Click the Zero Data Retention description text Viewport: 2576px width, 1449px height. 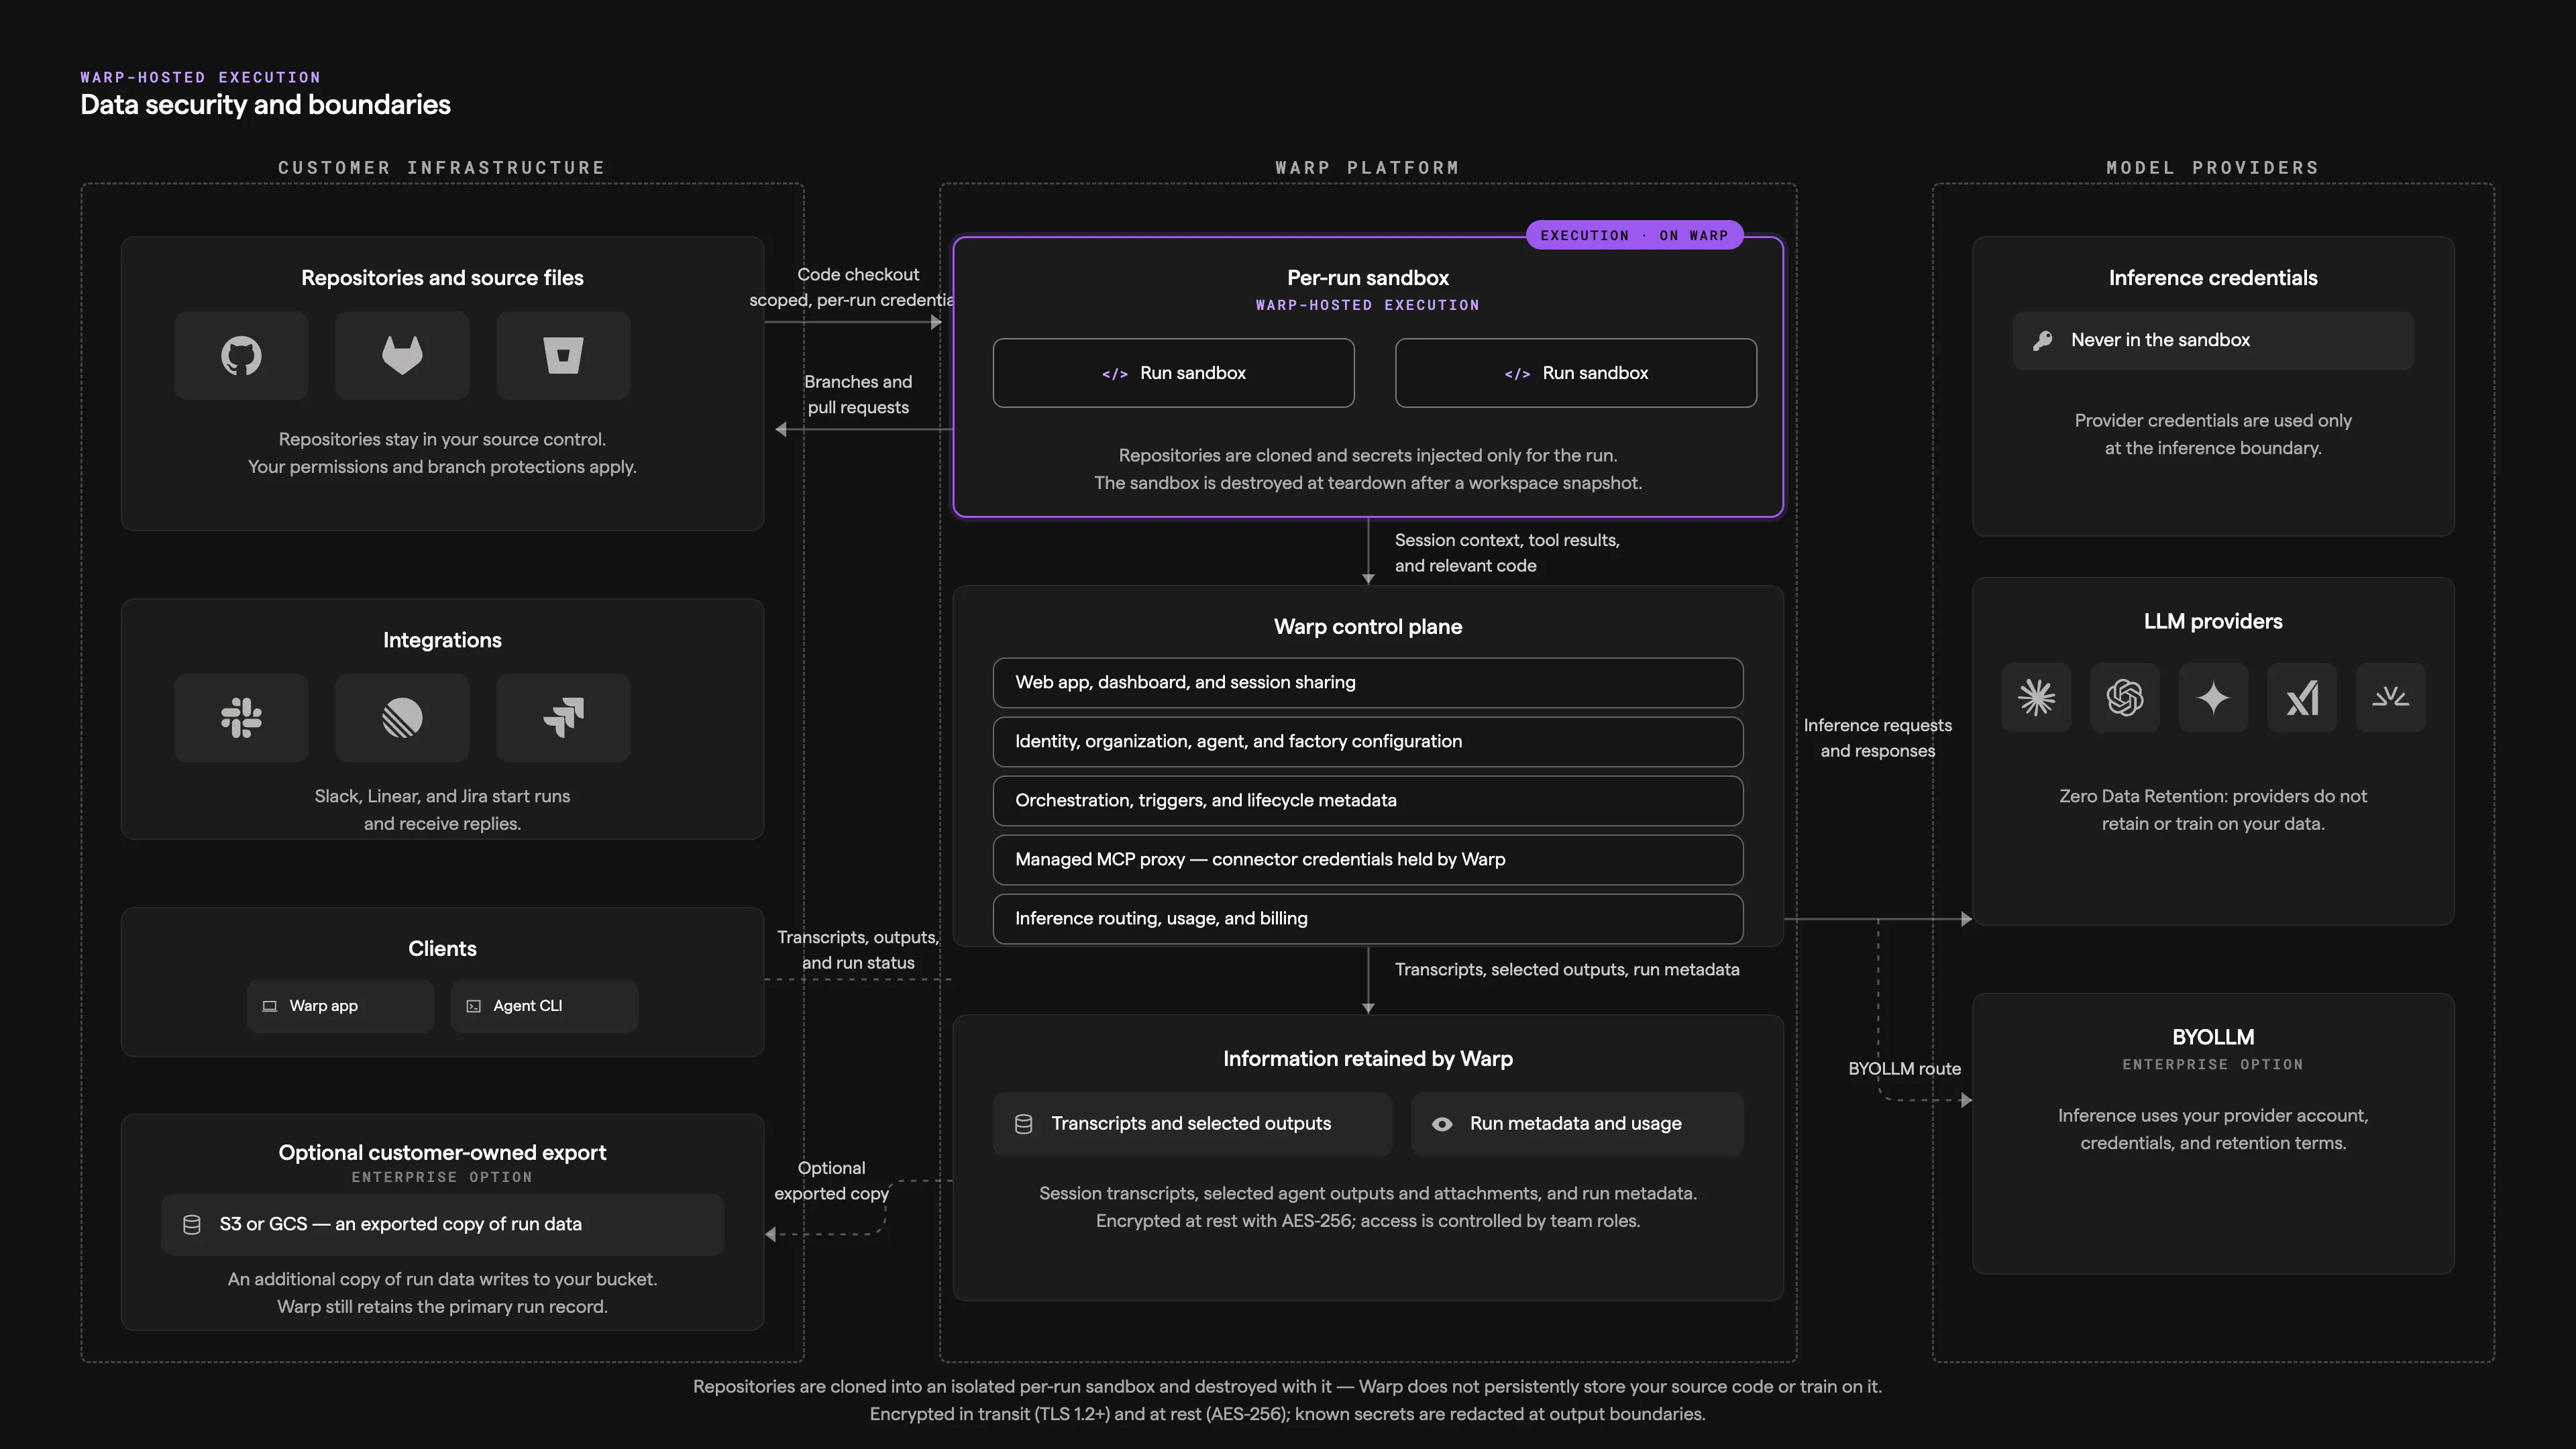click(2213, 810)
